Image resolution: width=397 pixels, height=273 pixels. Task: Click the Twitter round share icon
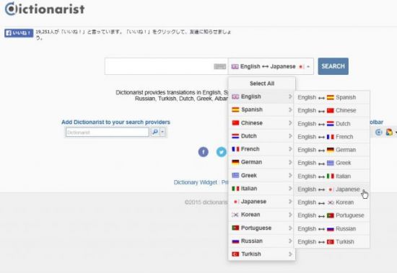221,152
